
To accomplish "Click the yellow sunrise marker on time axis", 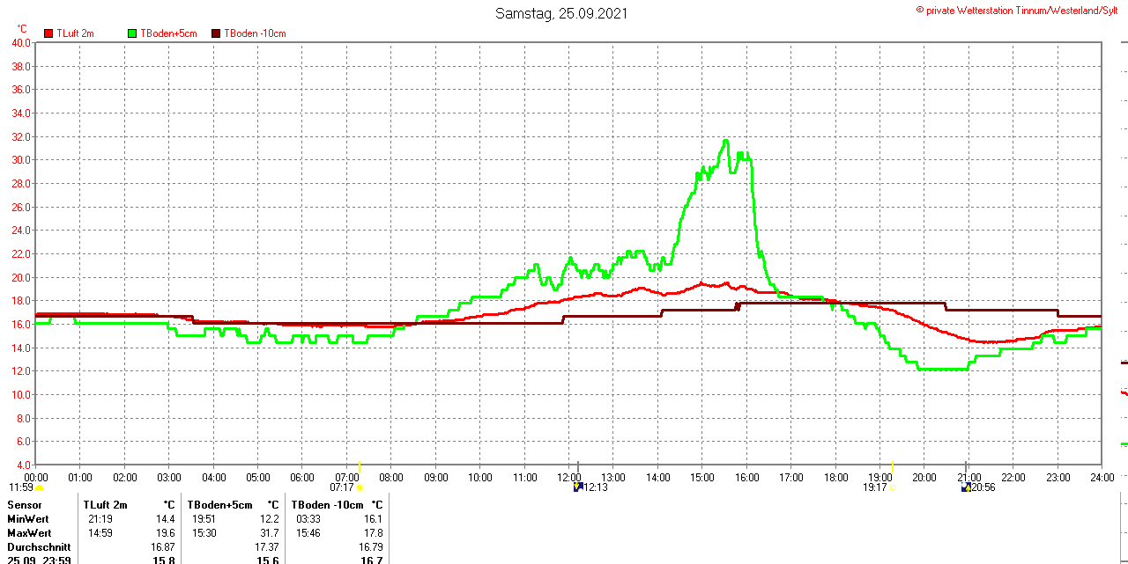I will (x=360, y=465).
